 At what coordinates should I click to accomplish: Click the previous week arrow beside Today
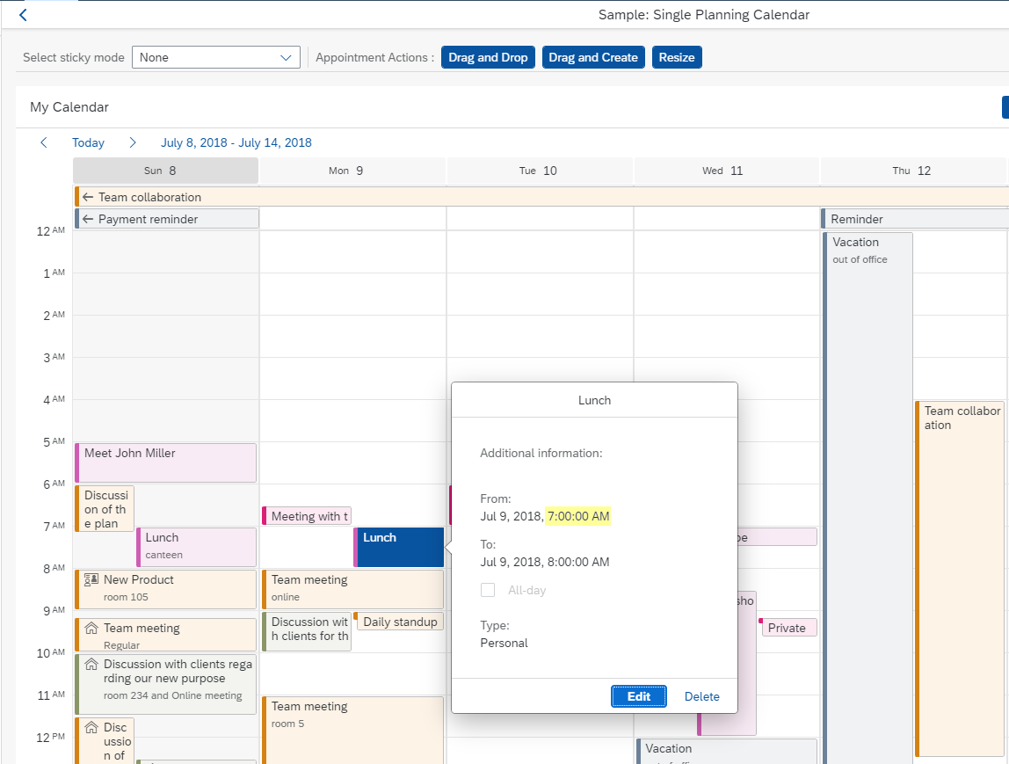(x=43, y=142)
